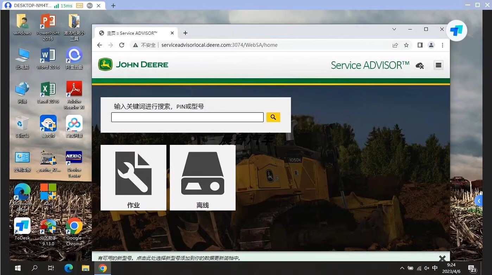Toggle Chrome side panel
Image resolution: width=492 pixels, height=275 pixels.
click(x=420, y=45)
